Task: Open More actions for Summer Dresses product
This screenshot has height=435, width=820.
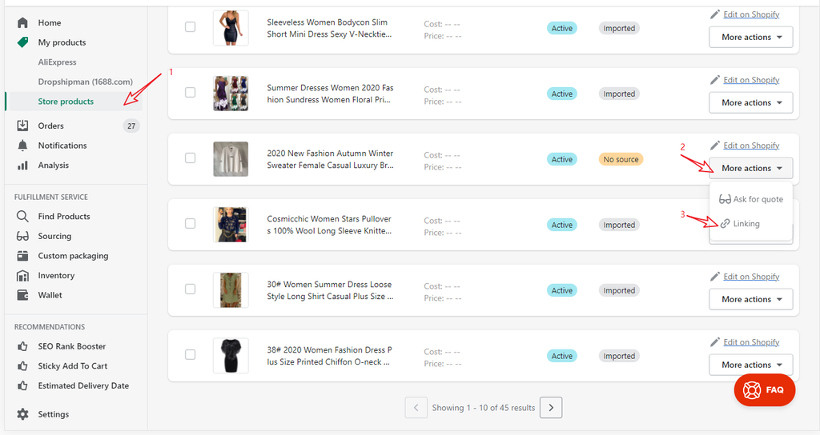Action: pos(750,103)
